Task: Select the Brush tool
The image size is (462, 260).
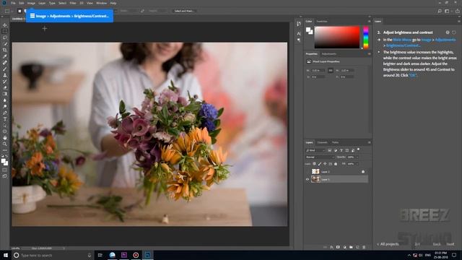Action: (5, 69)
